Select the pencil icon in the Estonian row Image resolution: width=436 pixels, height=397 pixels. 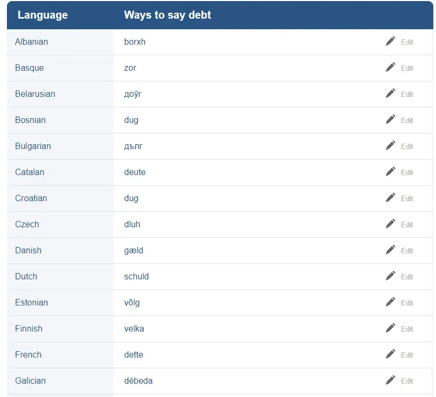point(391,302)
